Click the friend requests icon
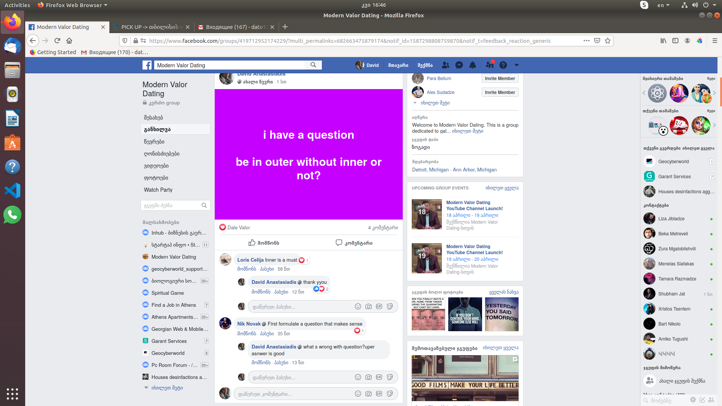The image size is (722, 406). click(446, 65)
